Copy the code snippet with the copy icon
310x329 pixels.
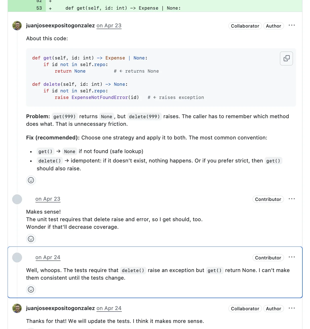[x=286, y=58]
